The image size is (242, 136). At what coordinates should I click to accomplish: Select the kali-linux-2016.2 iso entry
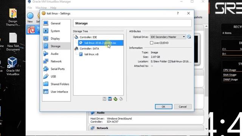point(101,43)
